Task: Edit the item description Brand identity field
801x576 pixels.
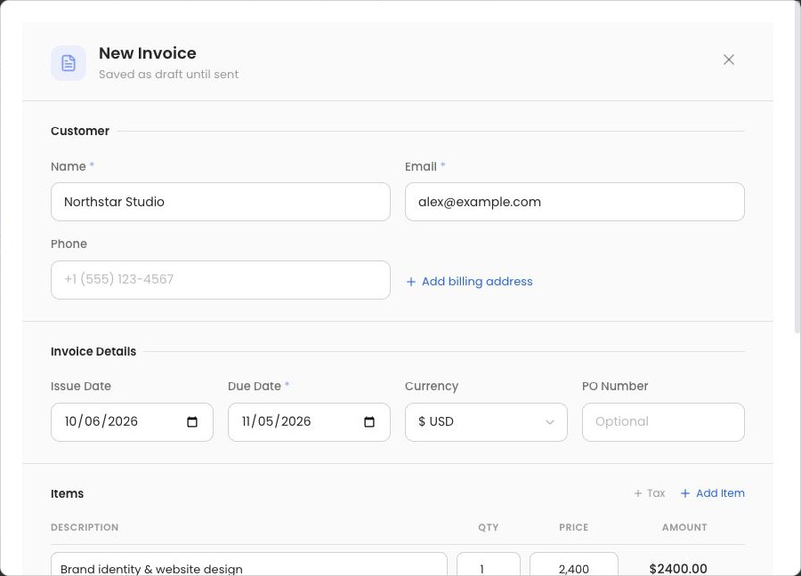Action: tap(249, 564)
